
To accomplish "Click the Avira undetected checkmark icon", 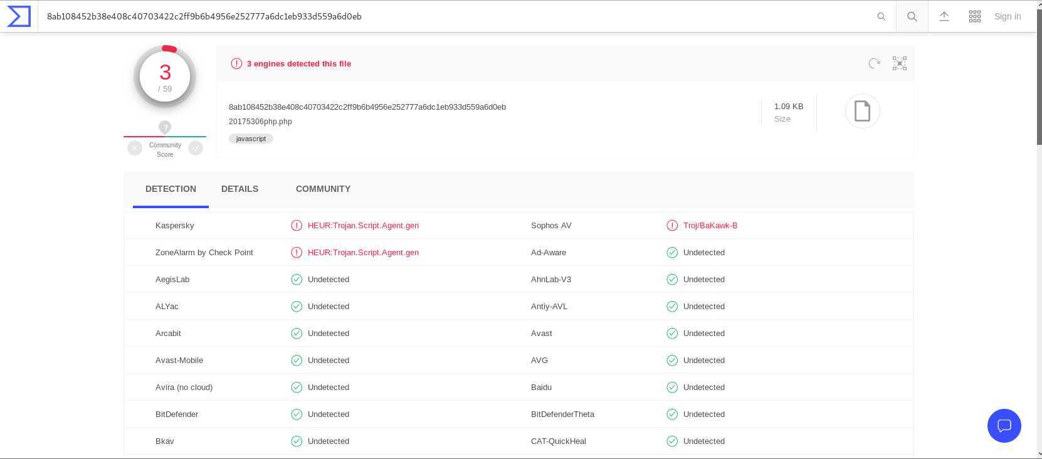I will [x=297, y=387].
